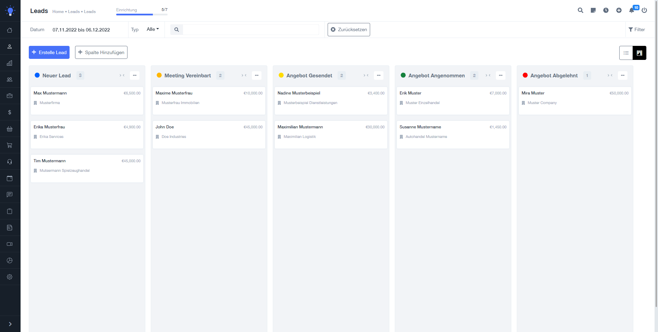
Task: Open the Typ Alle dropdown
Action: tap(153, 29)
